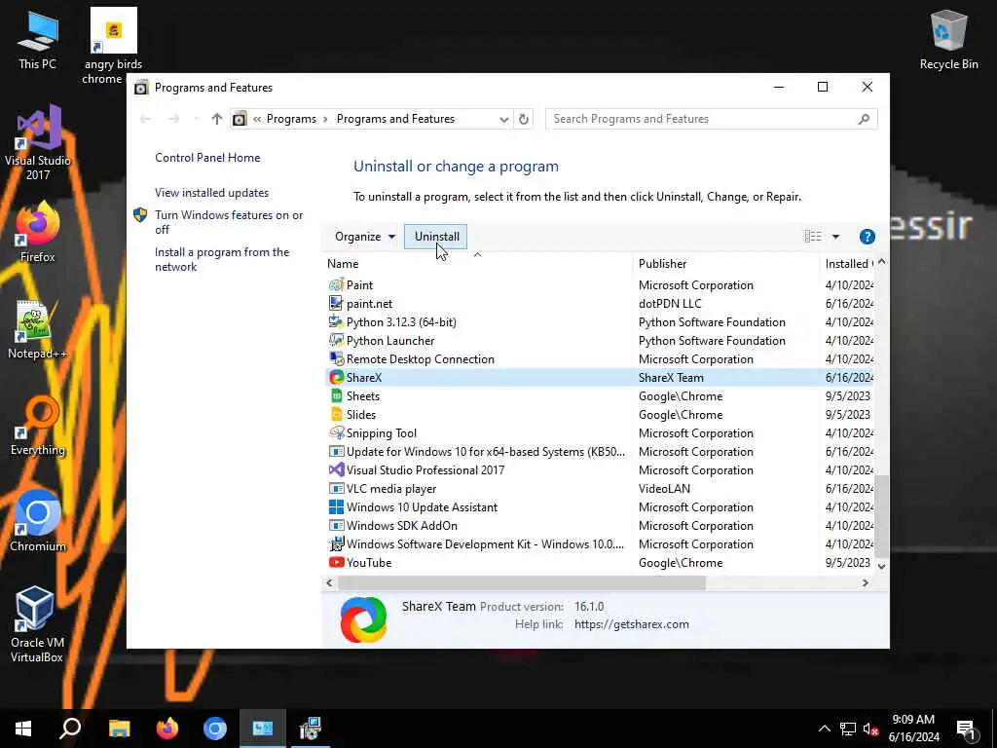Open the view options dropdown arrow

[835, 237]
